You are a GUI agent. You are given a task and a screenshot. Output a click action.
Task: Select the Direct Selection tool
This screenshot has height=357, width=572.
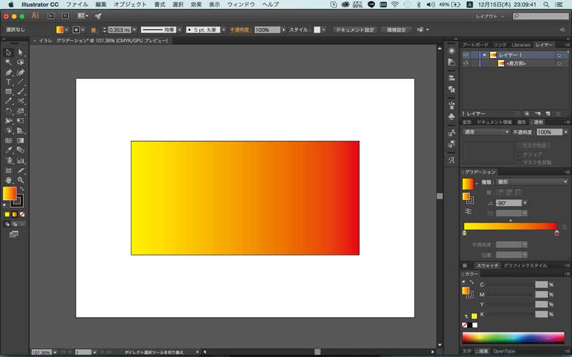21,53
